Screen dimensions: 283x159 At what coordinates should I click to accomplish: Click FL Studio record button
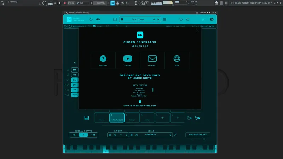65,3
